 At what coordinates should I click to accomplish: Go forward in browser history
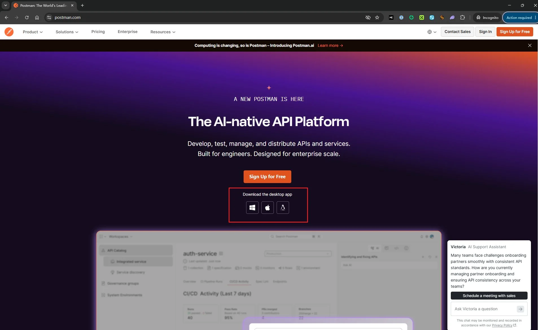click(17, 17)
